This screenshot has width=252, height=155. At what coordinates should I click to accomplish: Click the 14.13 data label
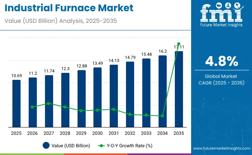click(114, 60)
